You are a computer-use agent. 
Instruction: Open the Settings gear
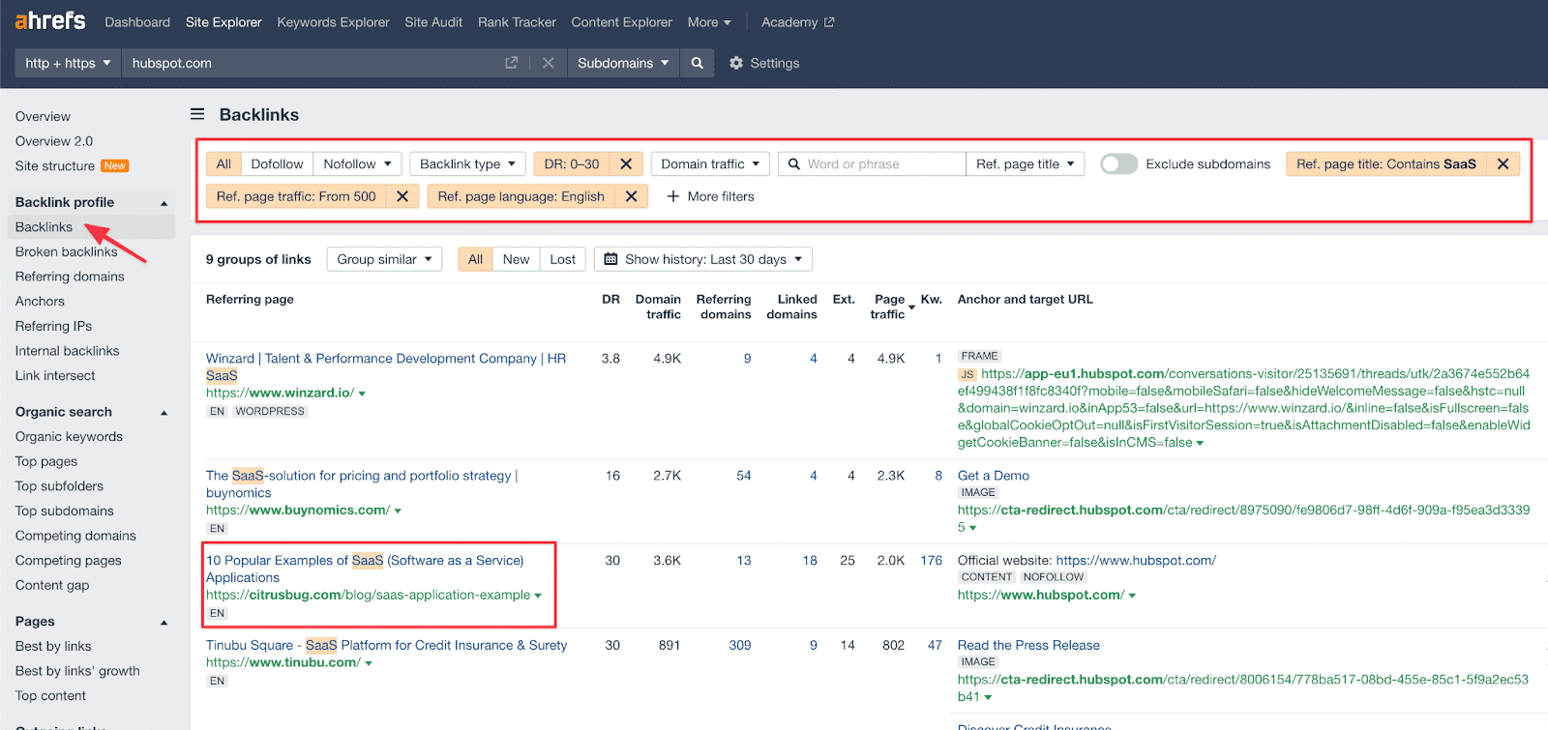pos(764,63)
